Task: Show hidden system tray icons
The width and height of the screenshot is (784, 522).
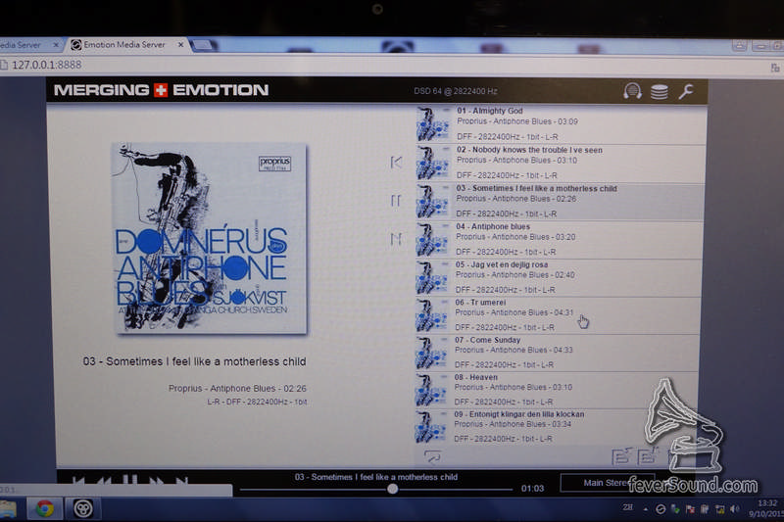Action: (x=646, y=509)
